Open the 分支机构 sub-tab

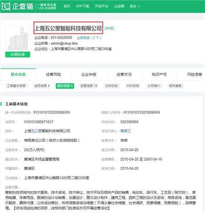tap(111, 86)
